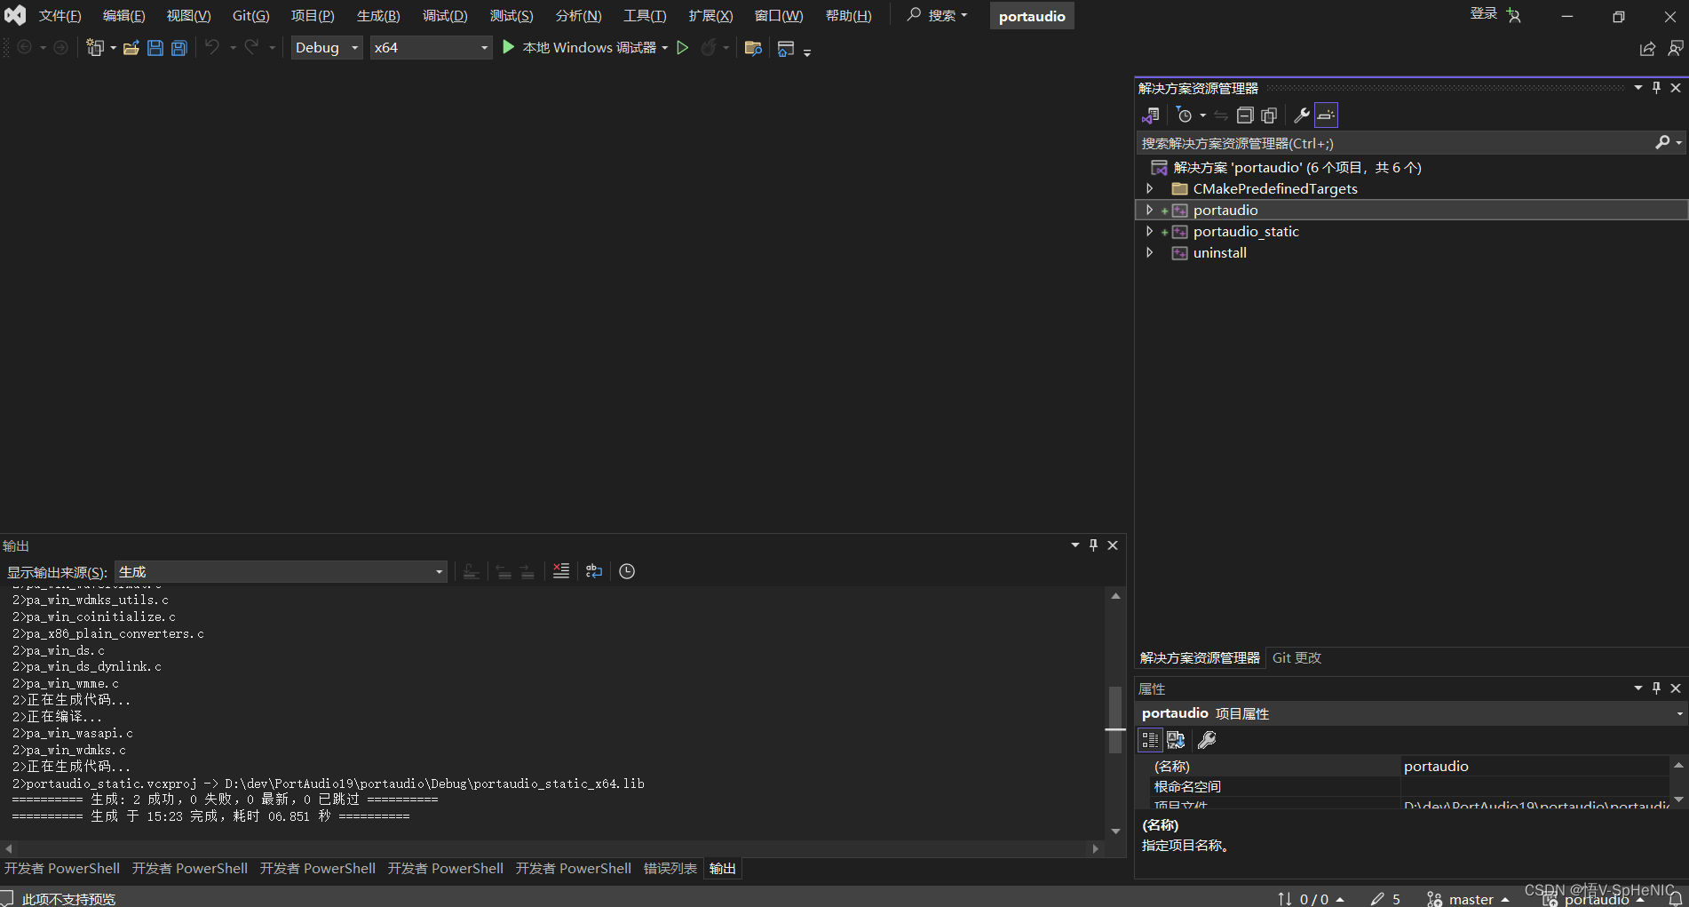Collapse All in Solution Explorer toolbar

click(x=1245, y=115)
